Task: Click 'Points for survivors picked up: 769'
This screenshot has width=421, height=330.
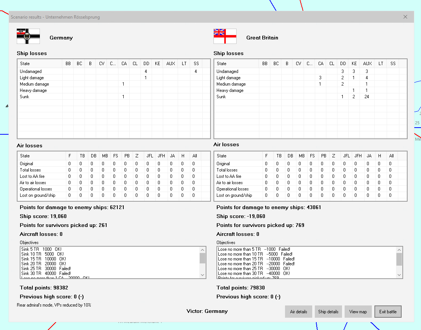Action: point(260,225)
